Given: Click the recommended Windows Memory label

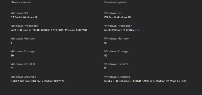Looking at the screenshot, I should pyautogui.click(x=116, y=39).
